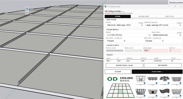This screenshot has height=99, width=183.
Task: Click the text tool icon below the X
Action: pyautogui.click(x=27, y=12)
